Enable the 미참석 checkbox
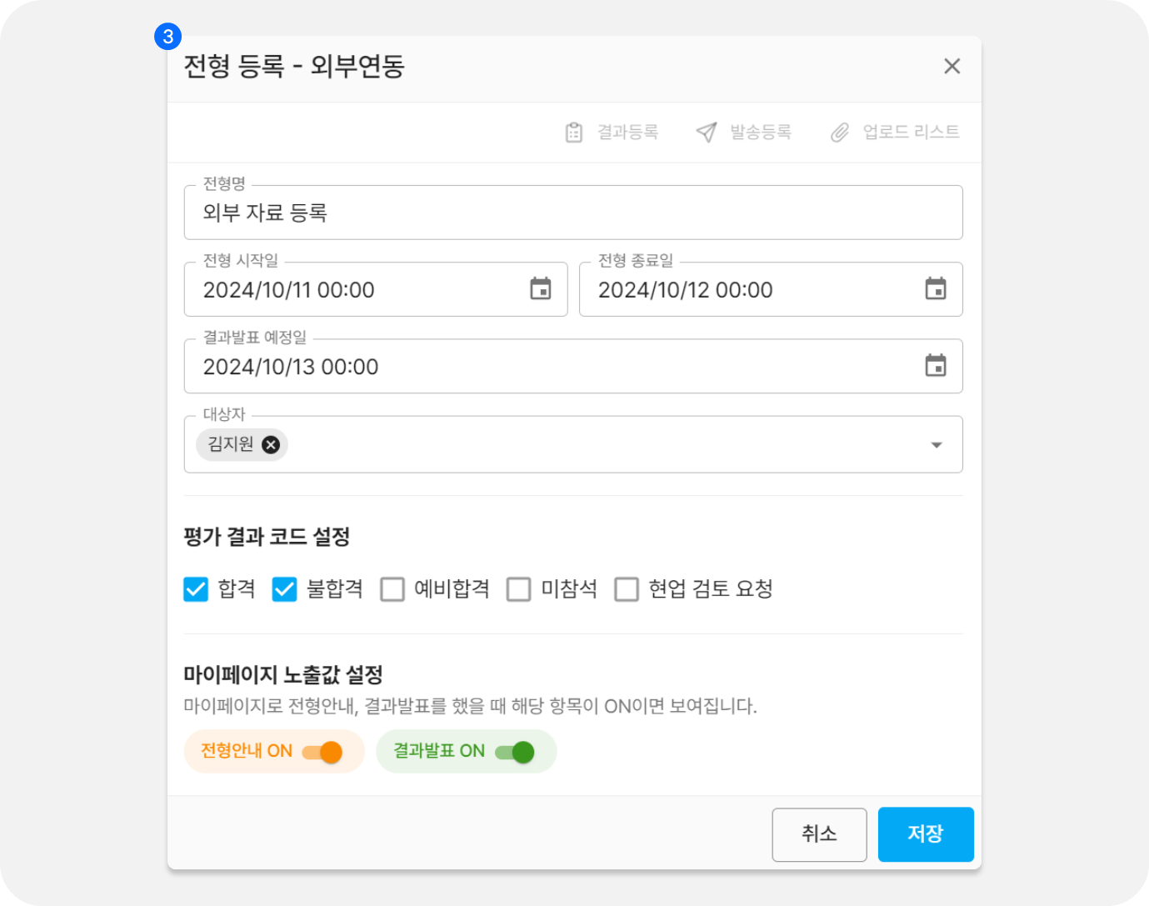Screen dimensions: 1149x906 [519, 589]
